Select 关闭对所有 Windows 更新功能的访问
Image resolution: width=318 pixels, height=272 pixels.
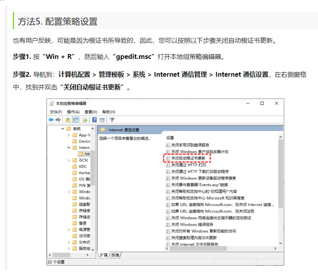203,231
